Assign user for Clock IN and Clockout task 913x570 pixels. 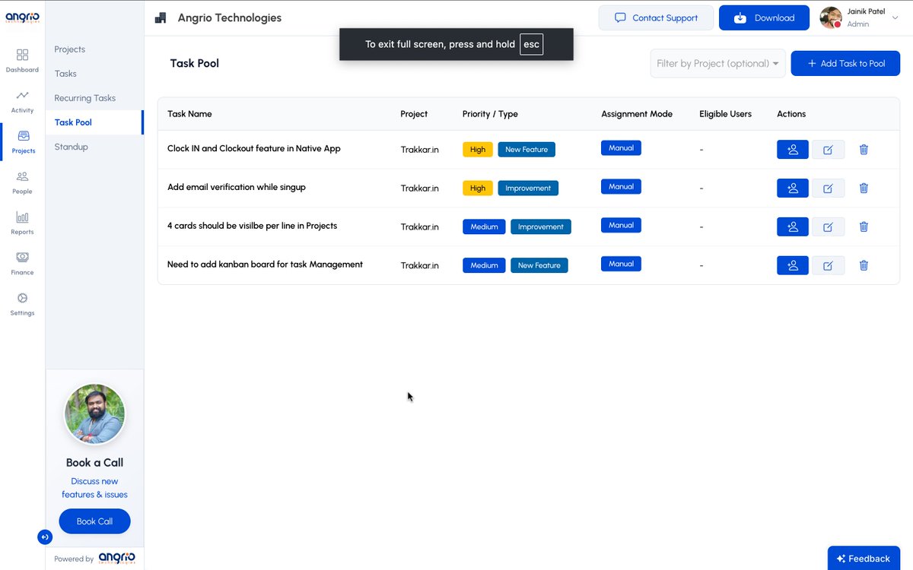pos(793,150)
